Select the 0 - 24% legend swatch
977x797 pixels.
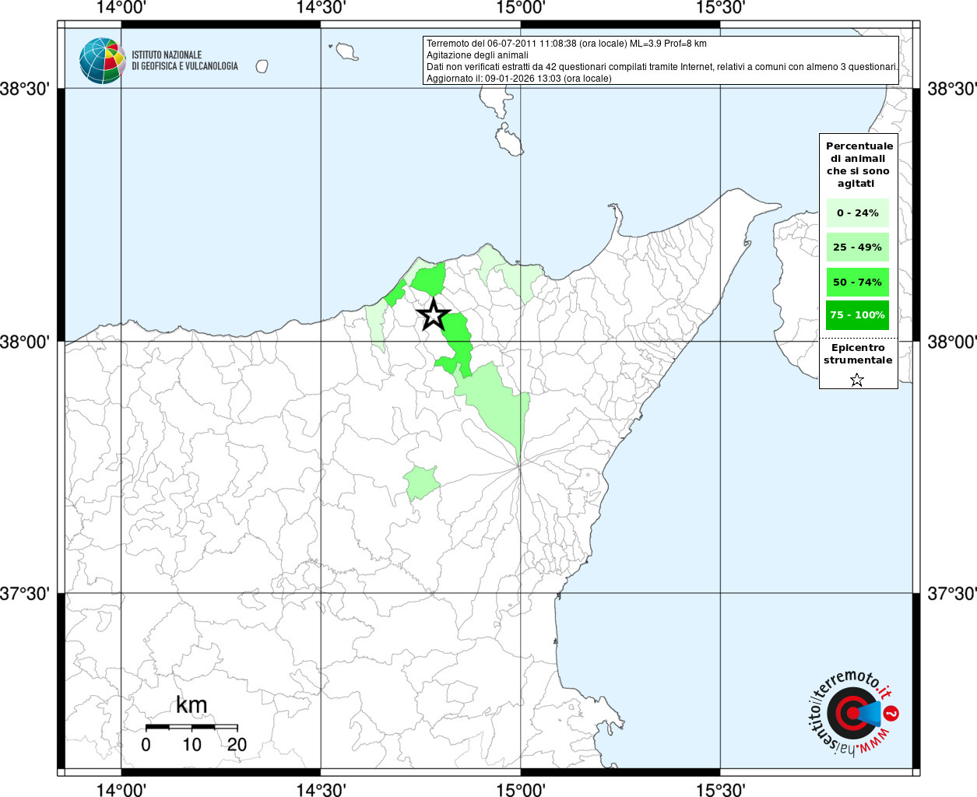point(857,213)
